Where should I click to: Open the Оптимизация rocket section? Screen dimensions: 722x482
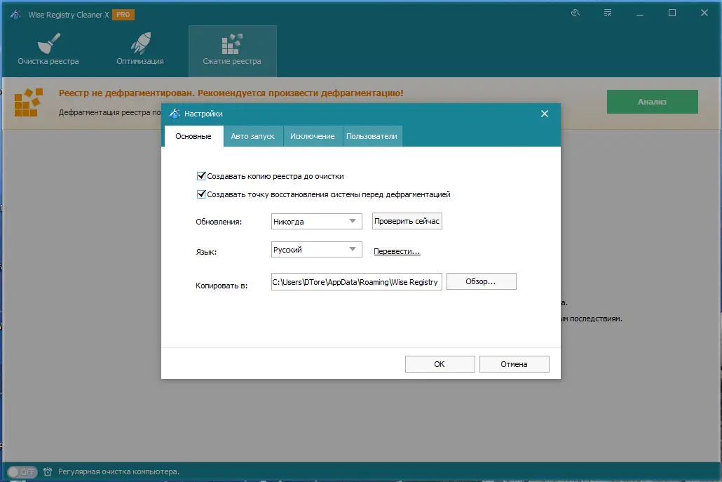coord(140,51)
